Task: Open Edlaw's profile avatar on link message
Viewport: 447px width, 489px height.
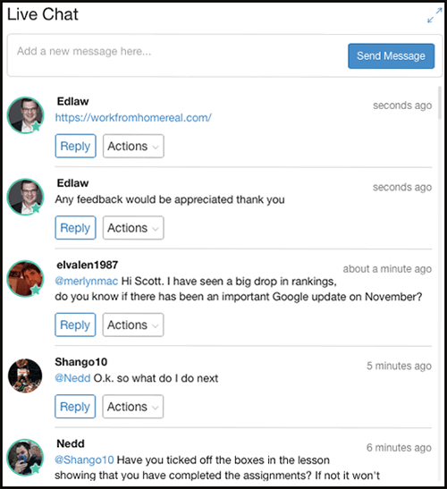Action: [x=26, y=115]
